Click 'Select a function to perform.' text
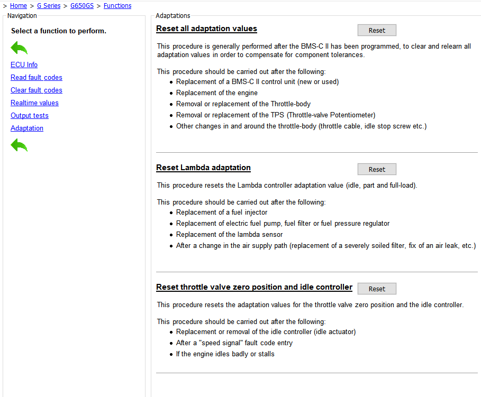This screenshot has height=397, width=481. coord(59,31)
